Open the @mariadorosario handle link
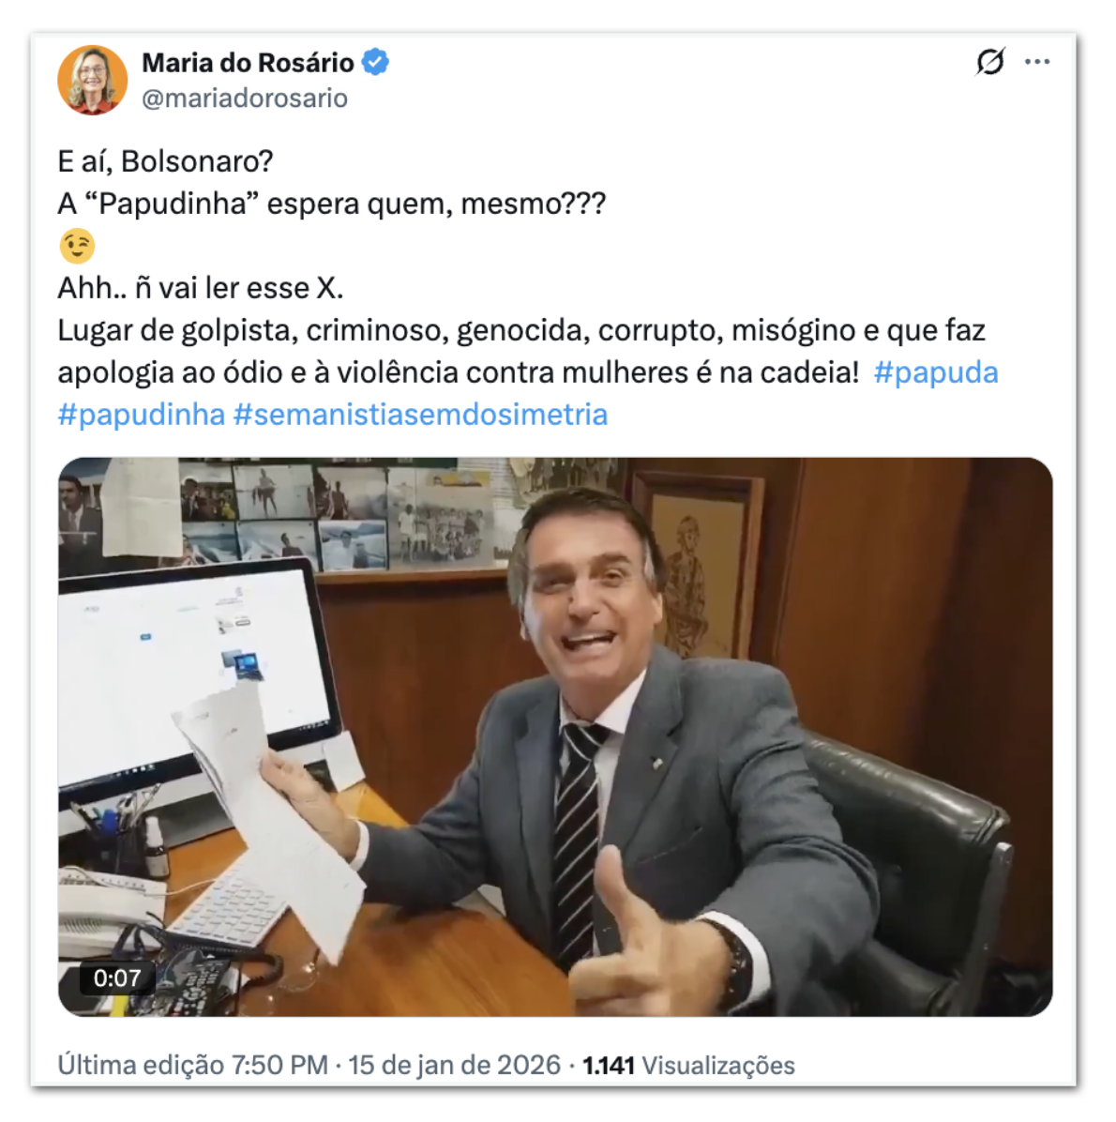 (245, 98)
